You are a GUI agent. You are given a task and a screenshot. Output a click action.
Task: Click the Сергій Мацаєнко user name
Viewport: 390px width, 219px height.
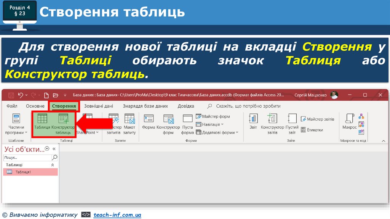(310, 95)
